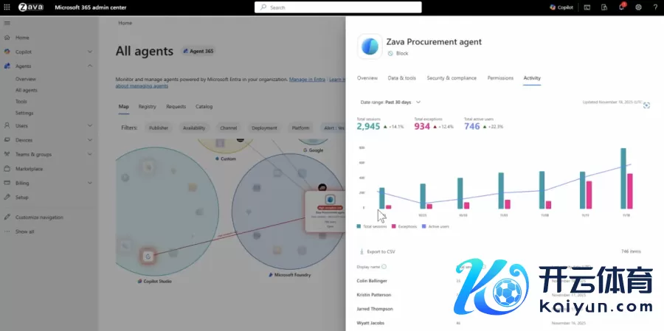This screenshot has width=664, height=331.
Task: Open Marketplace in the left navigation
Action: coord(29,169)
